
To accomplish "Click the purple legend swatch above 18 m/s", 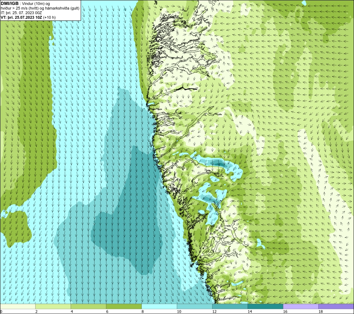I will coord(336,306).
